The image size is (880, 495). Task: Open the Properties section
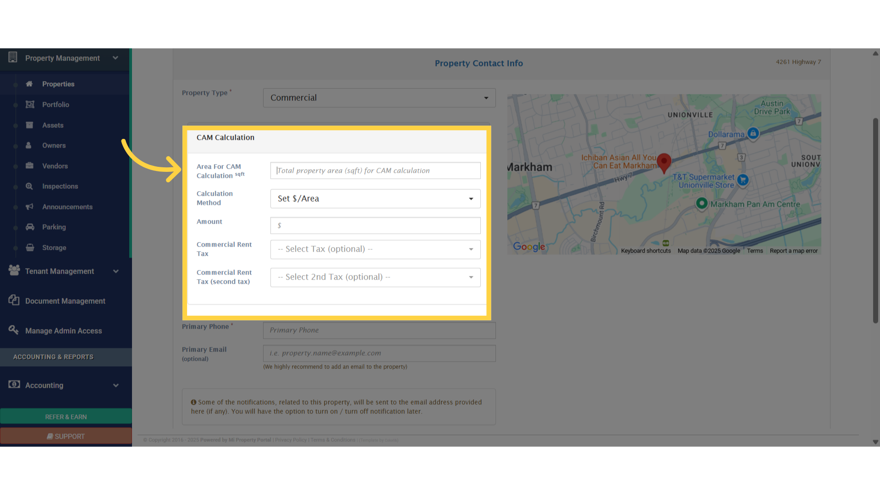click(x=58, y=84)
